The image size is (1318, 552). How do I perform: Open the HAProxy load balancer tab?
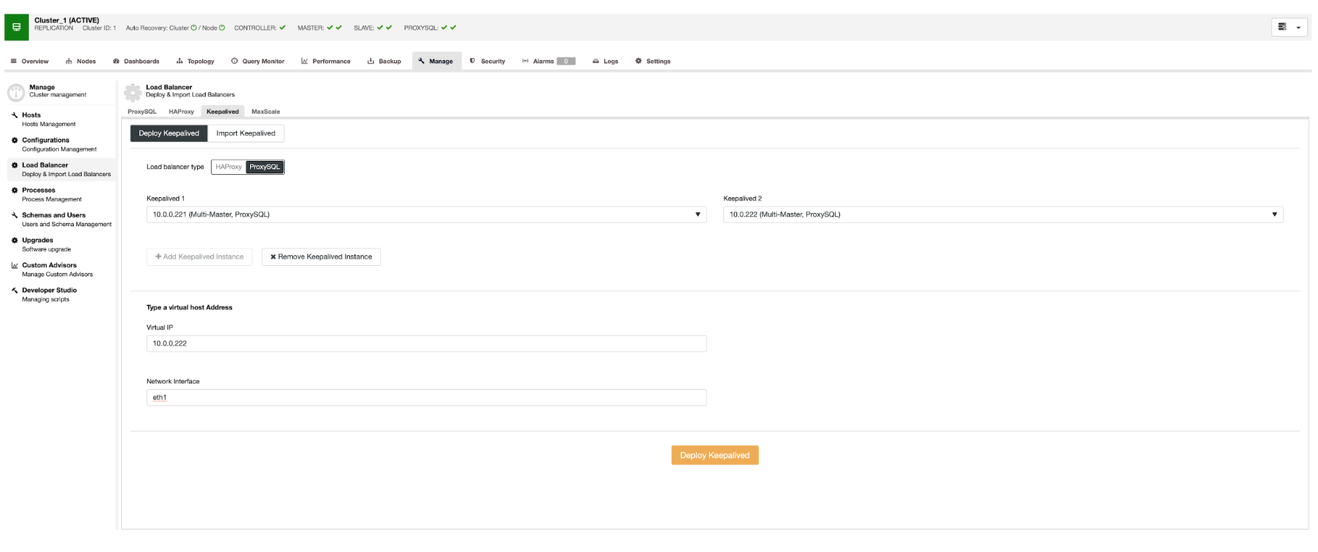(181, 111)
